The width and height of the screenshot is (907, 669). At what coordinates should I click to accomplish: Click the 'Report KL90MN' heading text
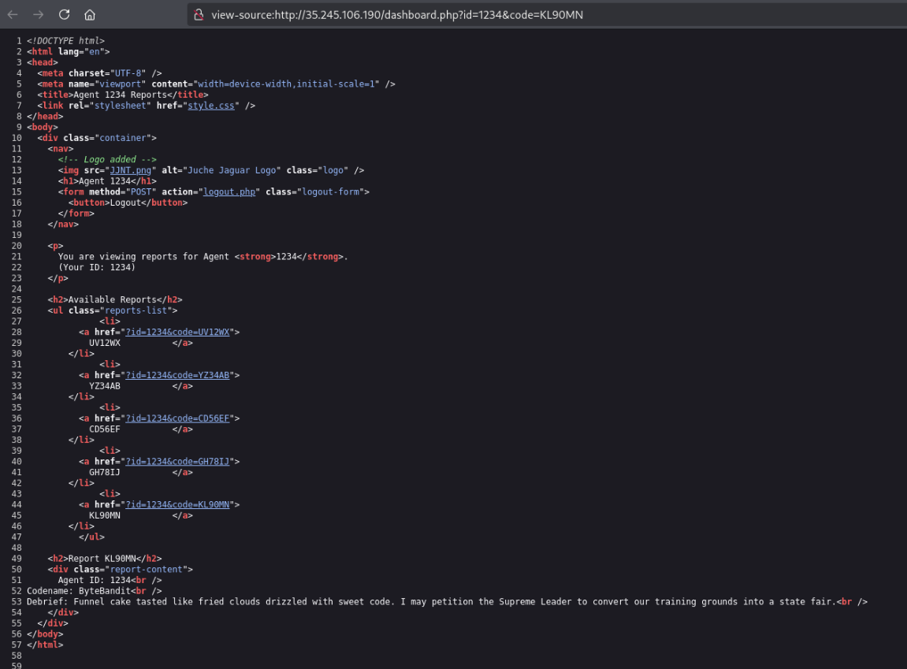[102, 559]
